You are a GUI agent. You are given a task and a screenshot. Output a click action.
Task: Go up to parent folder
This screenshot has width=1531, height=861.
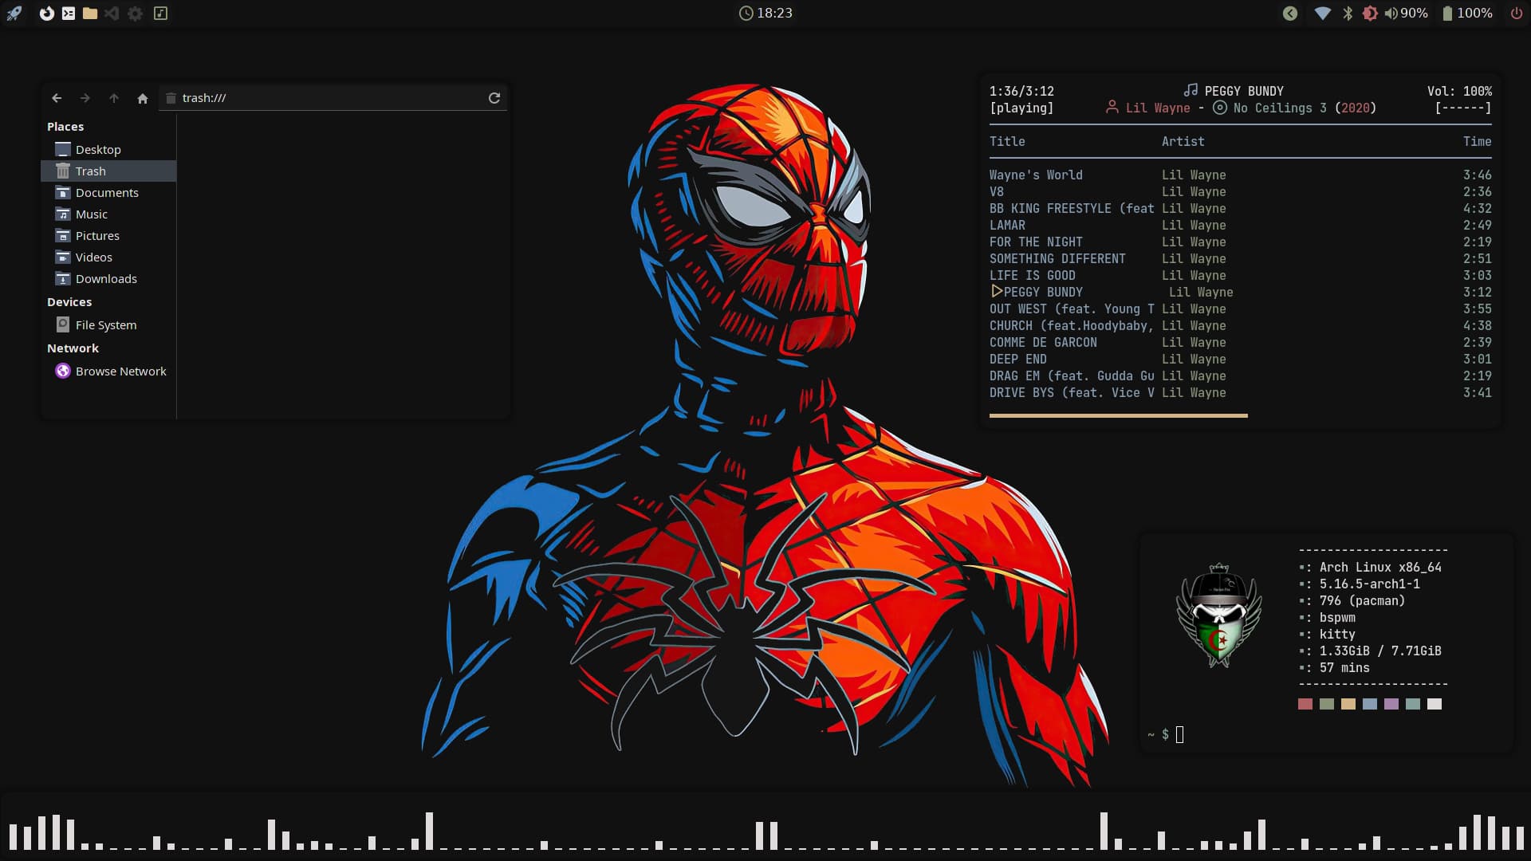pyautogui.click(x=114, y=98)
